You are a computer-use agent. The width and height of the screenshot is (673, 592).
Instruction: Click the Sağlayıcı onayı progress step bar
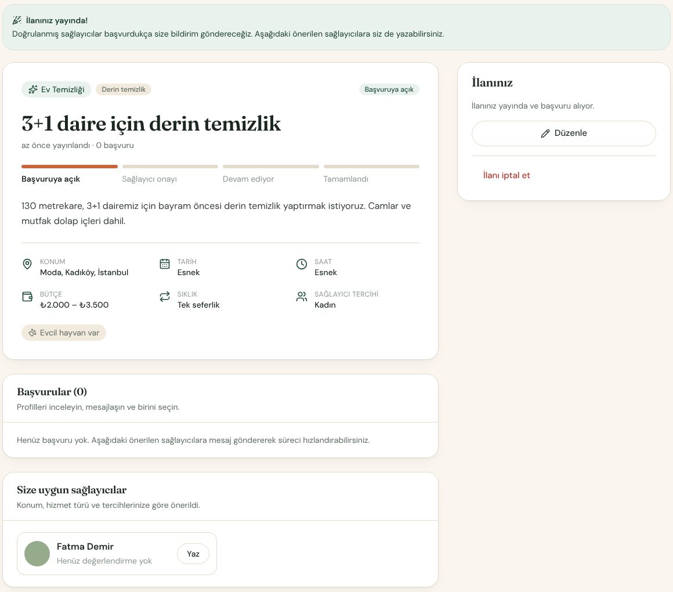(170, 167)
